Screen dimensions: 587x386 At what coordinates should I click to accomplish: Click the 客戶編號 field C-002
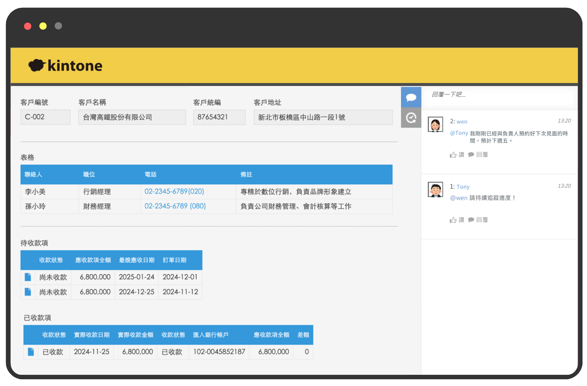pos(45,117)
